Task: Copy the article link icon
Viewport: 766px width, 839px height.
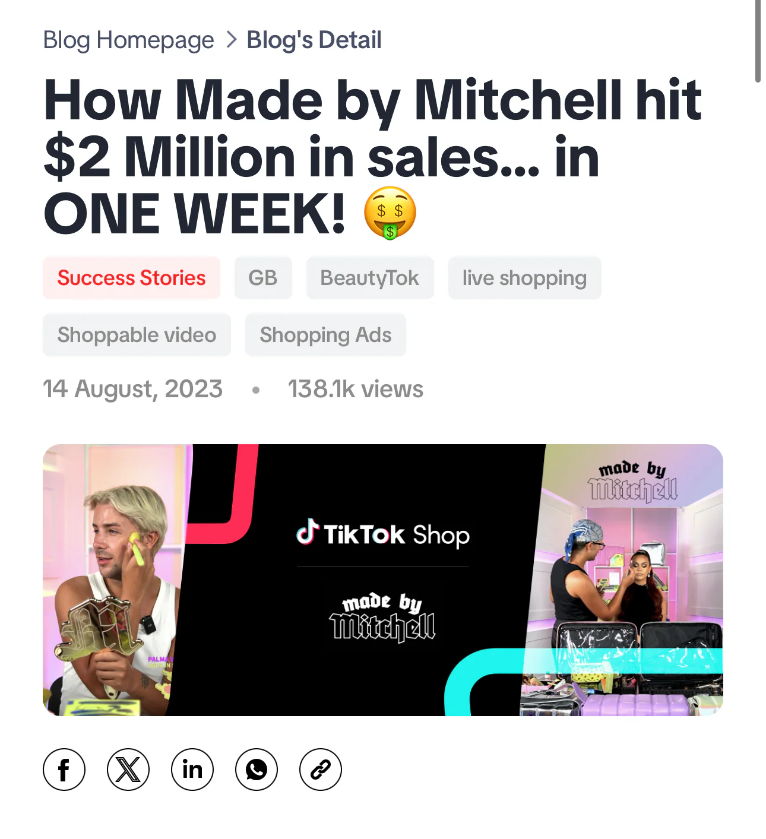Action: pos(321,770)
